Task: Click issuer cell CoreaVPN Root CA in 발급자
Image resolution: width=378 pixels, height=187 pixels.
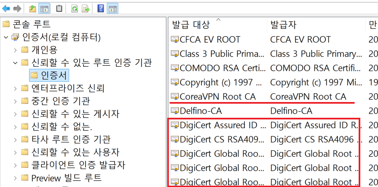Action: pos(308,96)
